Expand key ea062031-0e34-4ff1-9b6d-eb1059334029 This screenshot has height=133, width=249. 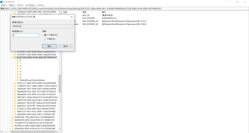coord(12,106)
